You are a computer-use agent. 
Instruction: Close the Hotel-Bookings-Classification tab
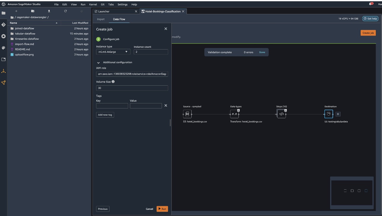click(x=183, y=11)
